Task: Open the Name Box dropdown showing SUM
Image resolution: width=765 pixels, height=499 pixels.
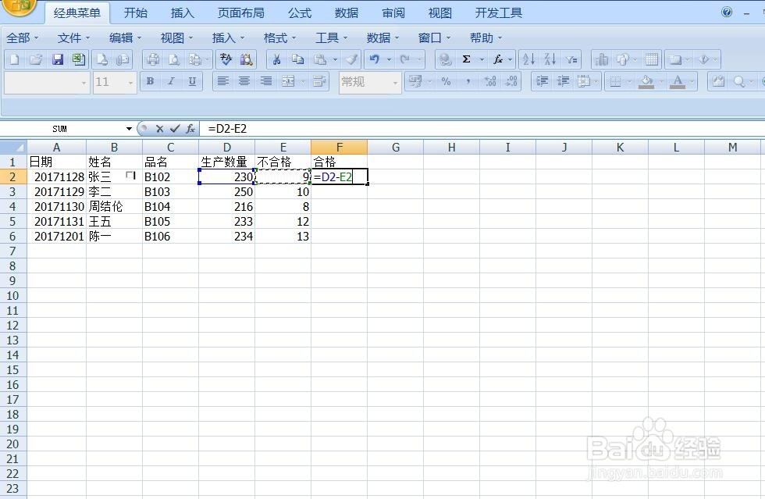Action: point(127,128)
